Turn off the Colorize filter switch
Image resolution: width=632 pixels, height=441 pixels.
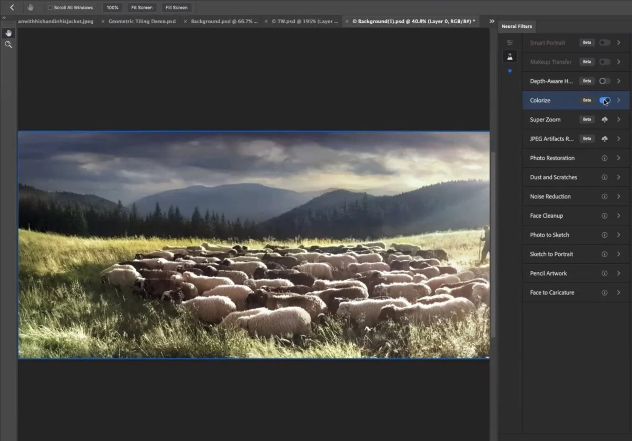click(605, 100)
